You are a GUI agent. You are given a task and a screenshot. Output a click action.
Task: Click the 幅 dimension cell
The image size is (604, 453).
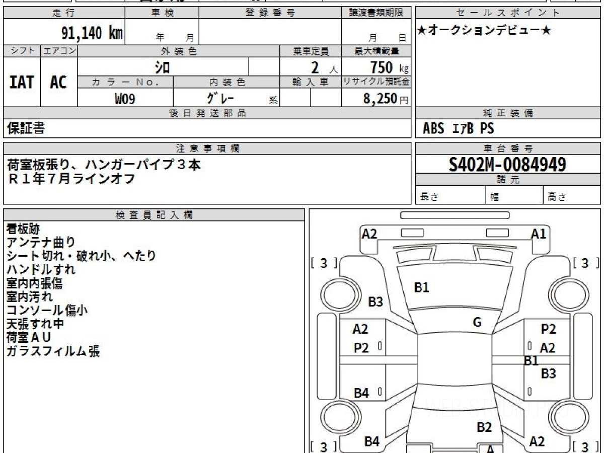(514, 195)
